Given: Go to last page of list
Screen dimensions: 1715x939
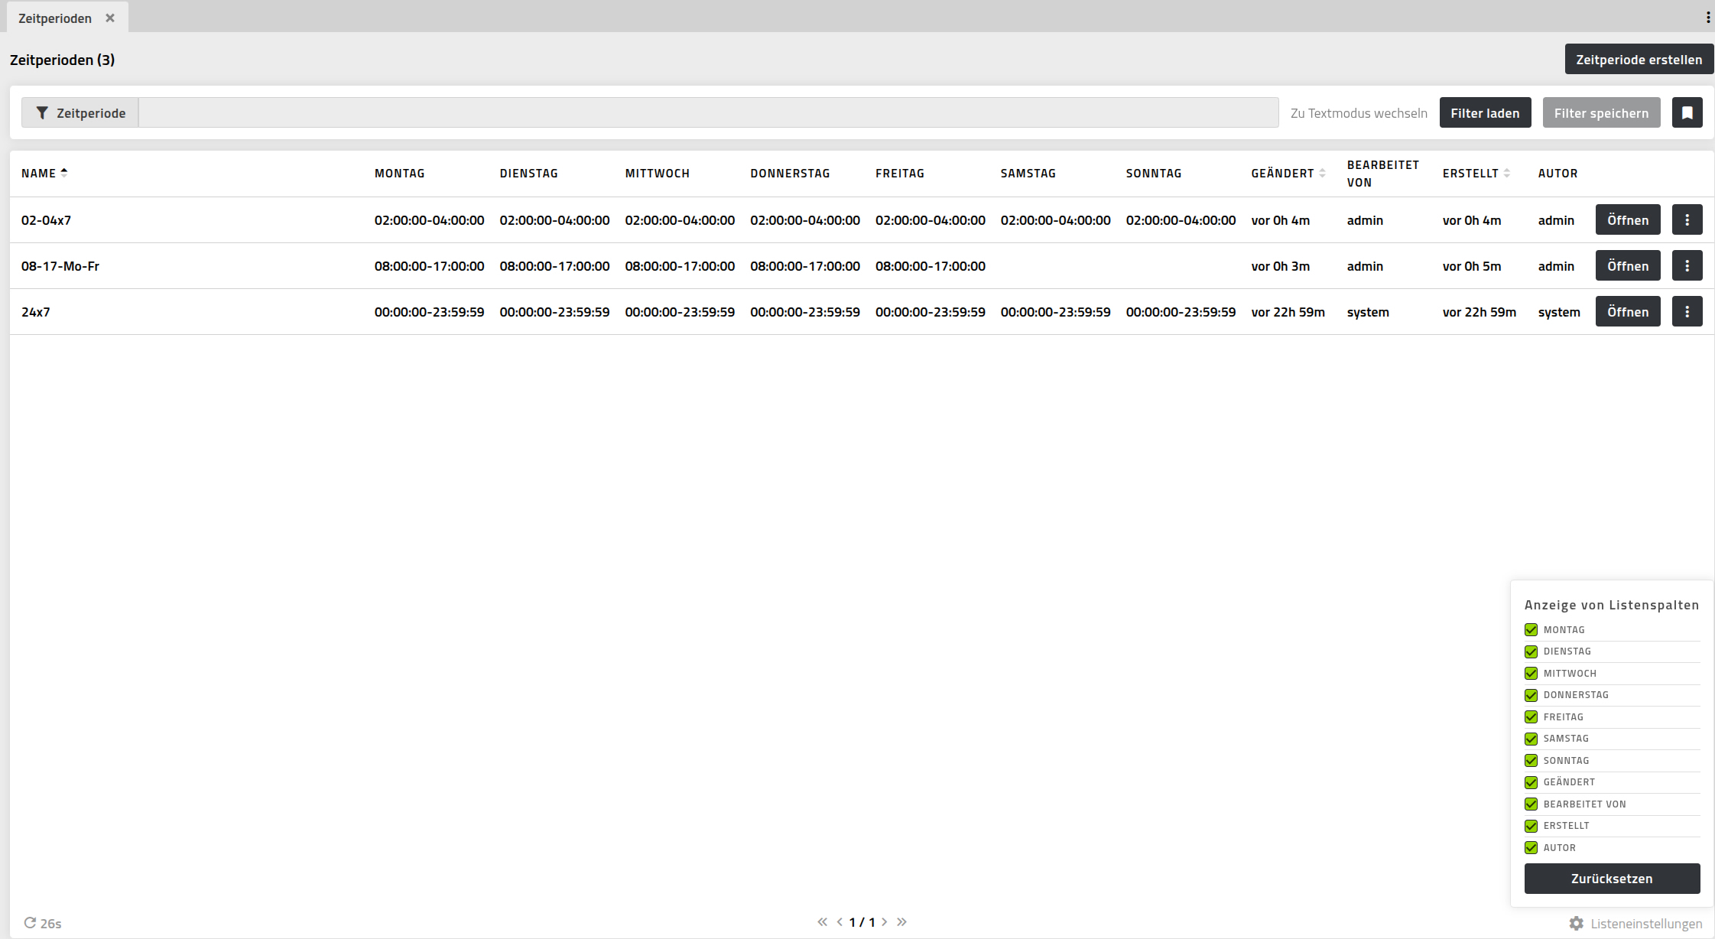Looking at the screenshot, I should click(x=901, y=922).
